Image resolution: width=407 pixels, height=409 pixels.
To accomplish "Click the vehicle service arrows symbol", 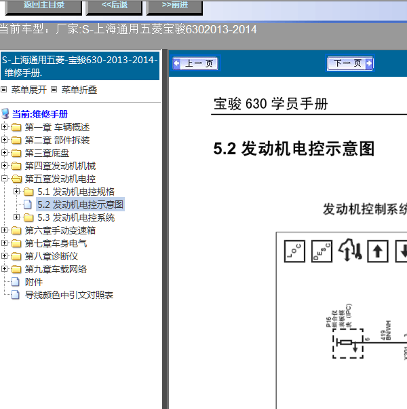I will pos(350,250).
